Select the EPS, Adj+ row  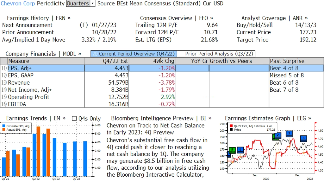pyautogui.click(x=162, y=68)
